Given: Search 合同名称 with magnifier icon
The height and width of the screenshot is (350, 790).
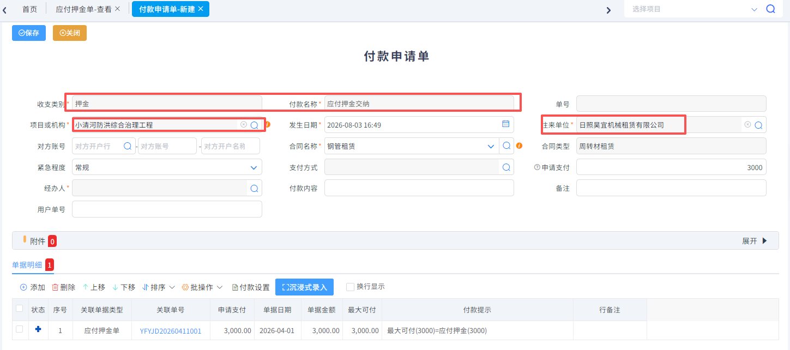Looking at the screenshot, I should pyautogui.click(x=506, y=146).
